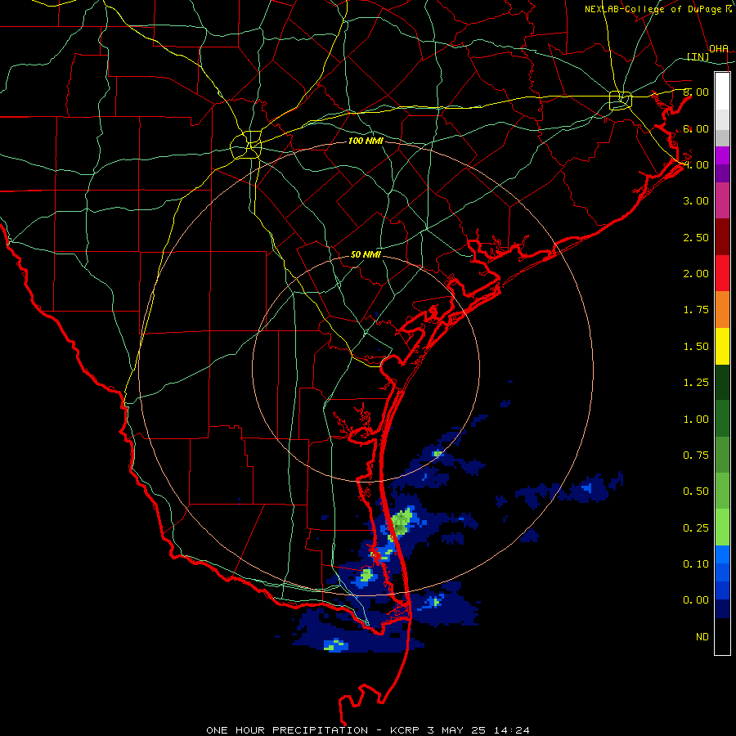The height and width of the screenshot is (736, 736).
Task: Click the white color swatch at legend top
Action: (x=722, y=91)
